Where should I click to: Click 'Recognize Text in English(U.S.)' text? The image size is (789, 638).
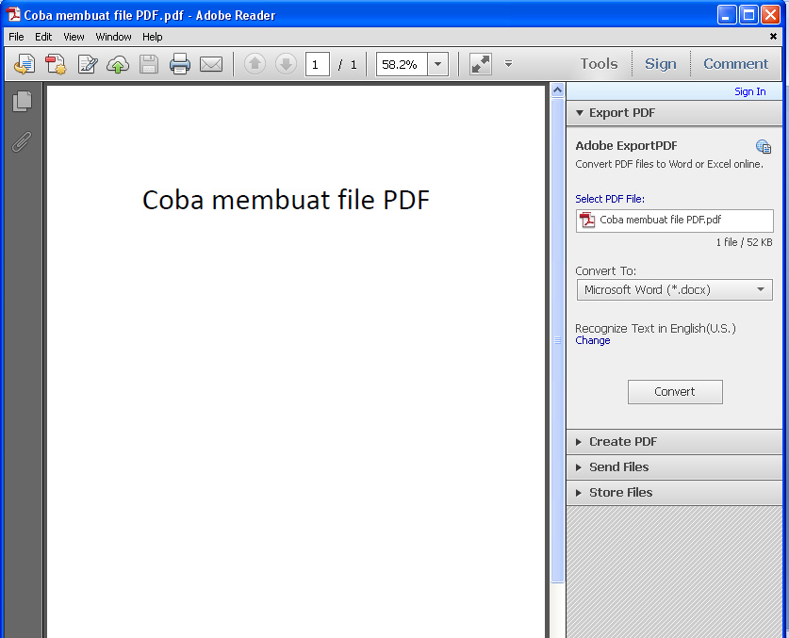coord(655,329)
